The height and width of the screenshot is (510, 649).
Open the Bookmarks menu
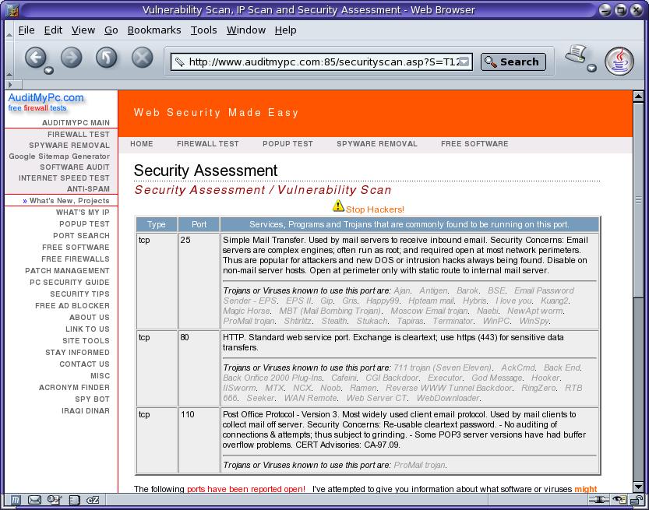(154, 30)
